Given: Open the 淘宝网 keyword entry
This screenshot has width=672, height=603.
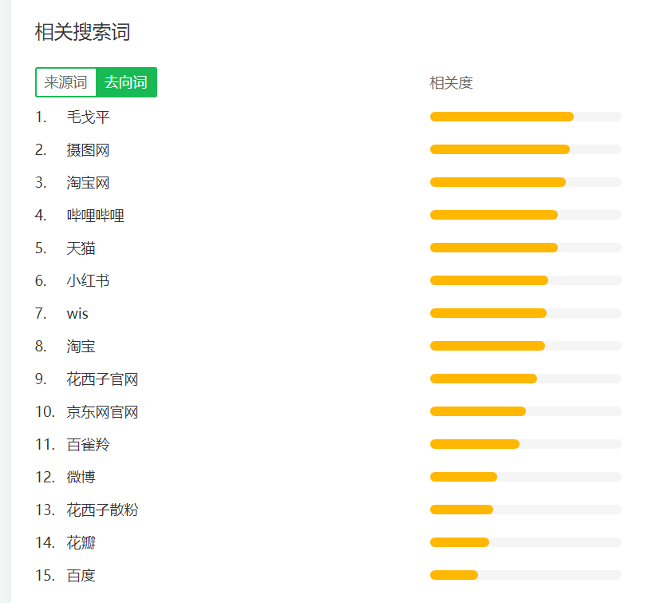Looking at the screenshot, I should point(89,183).
